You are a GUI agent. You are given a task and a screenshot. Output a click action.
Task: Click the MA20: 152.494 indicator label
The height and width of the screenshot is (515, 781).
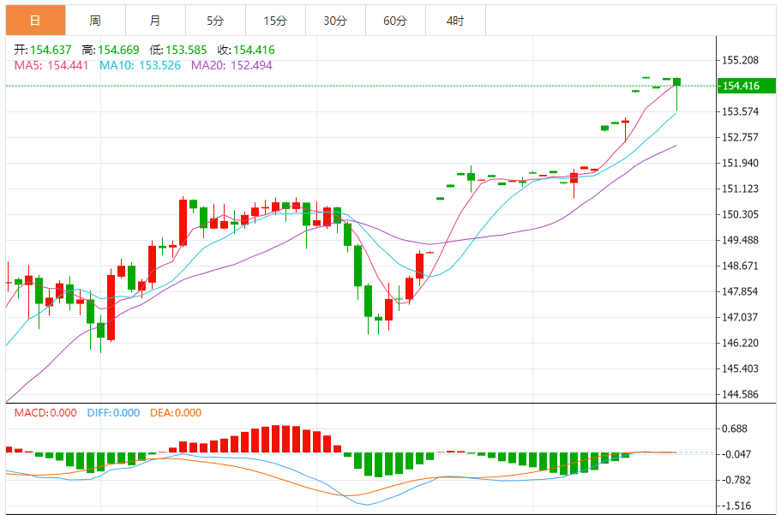coord(231,65)
